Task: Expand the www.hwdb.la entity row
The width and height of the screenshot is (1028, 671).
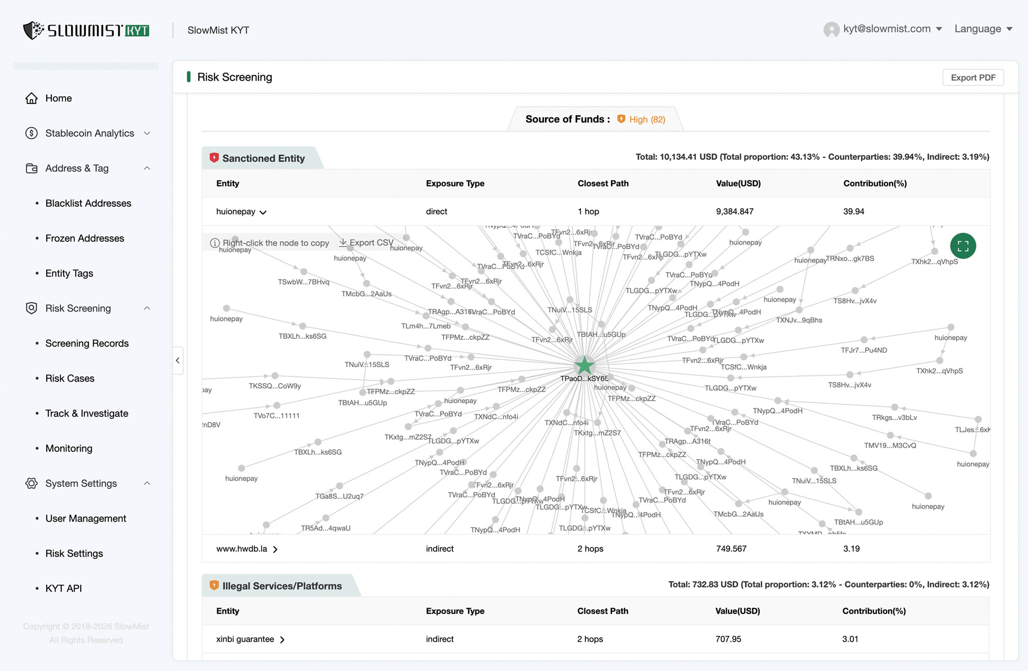Action: (276, 549)
